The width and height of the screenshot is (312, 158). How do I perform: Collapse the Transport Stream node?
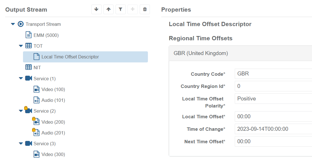[x=13, y=24]
